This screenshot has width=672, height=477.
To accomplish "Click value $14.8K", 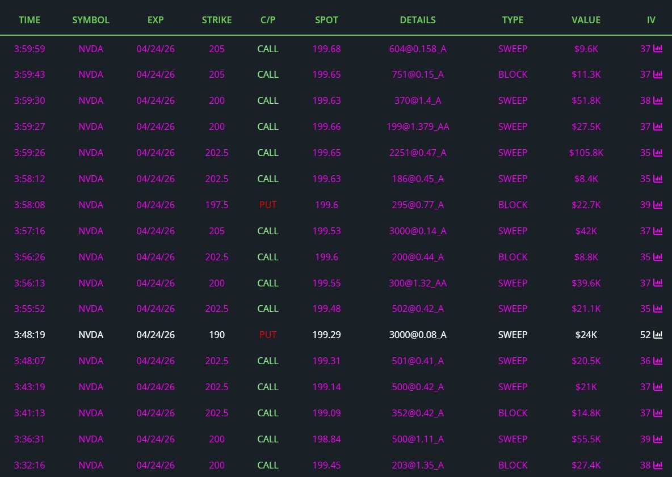I will click(x=586, y=413).
